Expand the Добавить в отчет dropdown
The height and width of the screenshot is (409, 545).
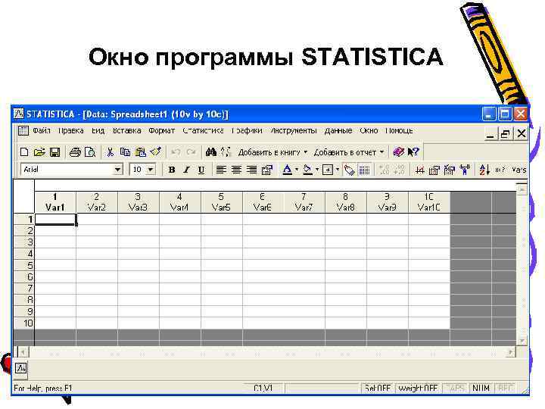click(x=382, y=152)
